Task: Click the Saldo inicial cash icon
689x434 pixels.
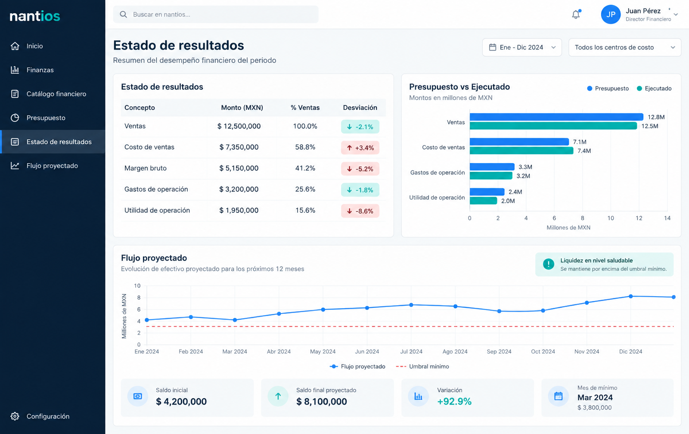Action: click(138, 396)
